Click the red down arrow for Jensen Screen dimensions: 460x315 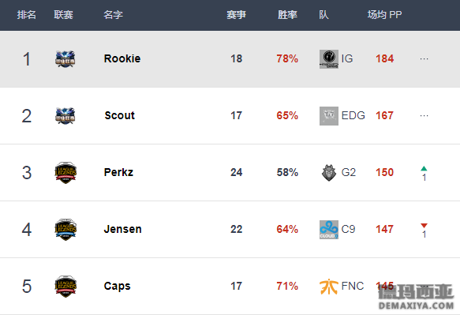tap(424, 226)
